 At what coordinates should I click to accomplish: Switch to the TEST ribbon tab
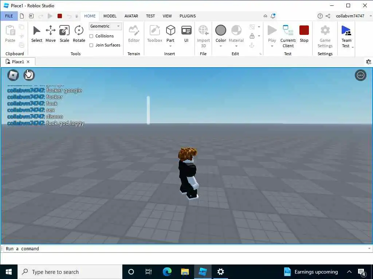pos(150,16)
